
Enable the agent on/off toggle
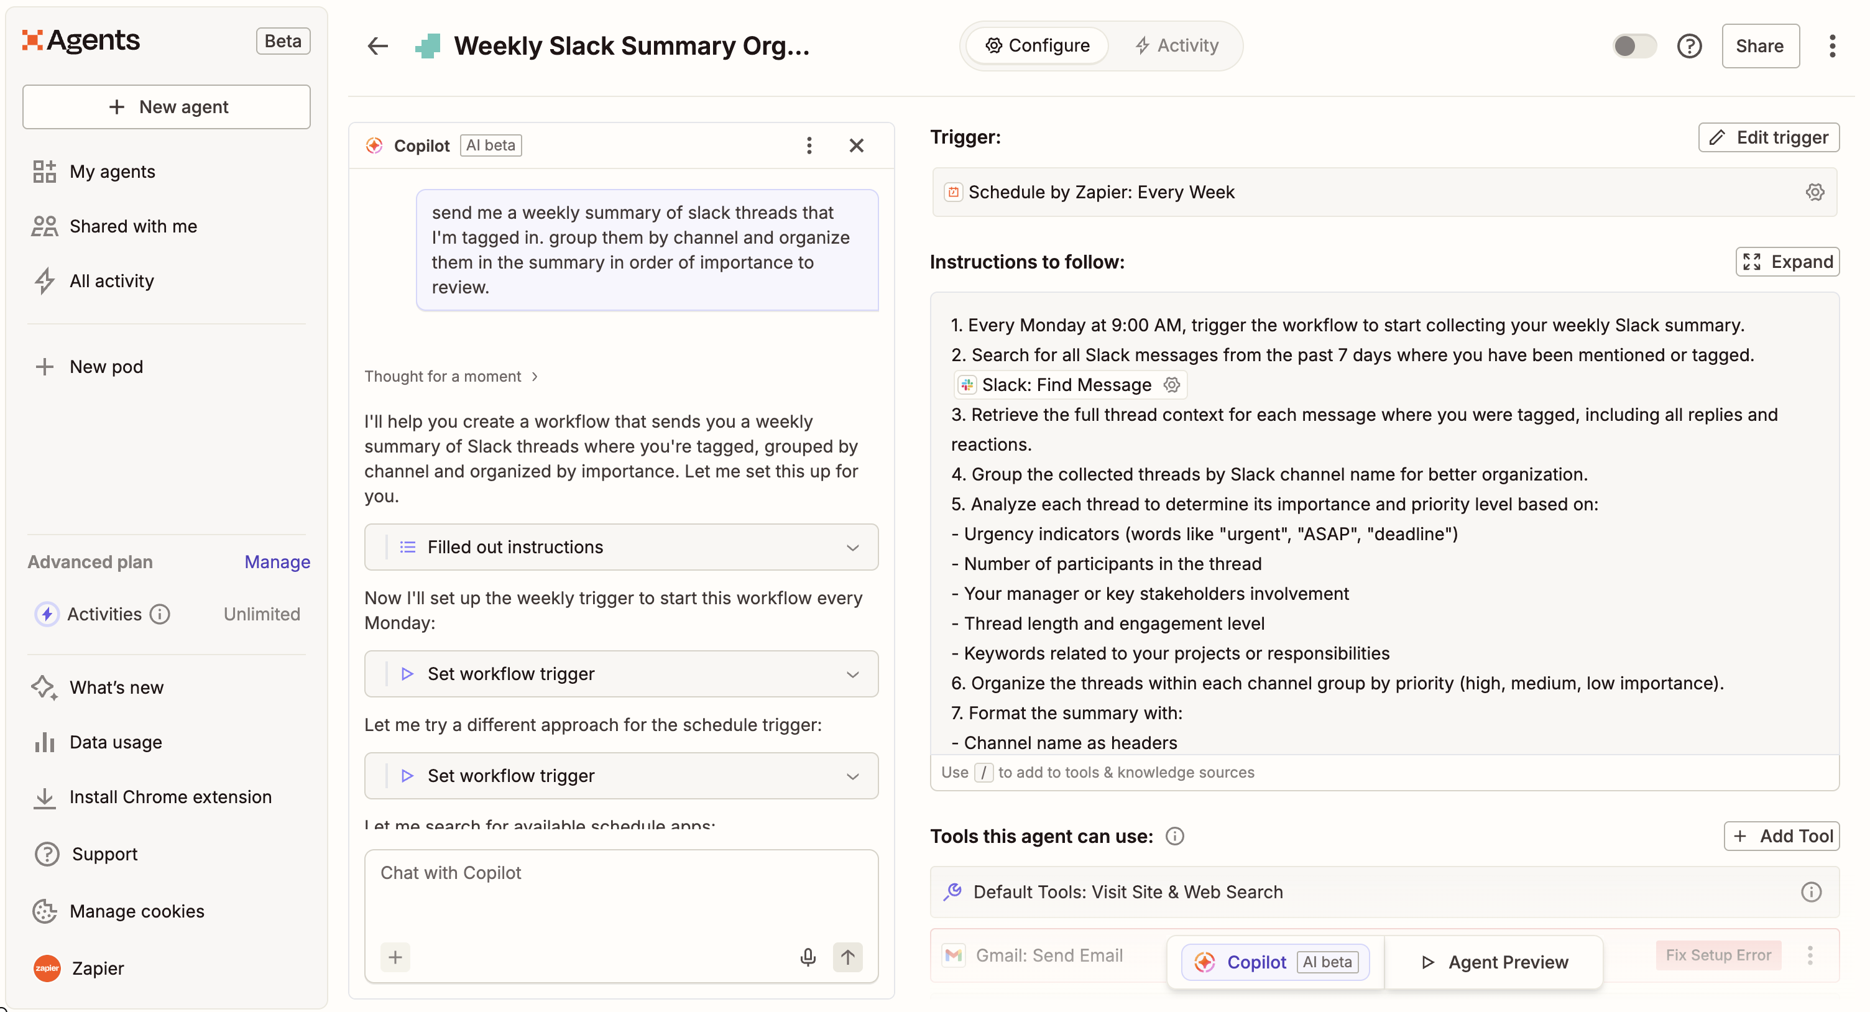pyautogui.click(x=1633, y=46)
